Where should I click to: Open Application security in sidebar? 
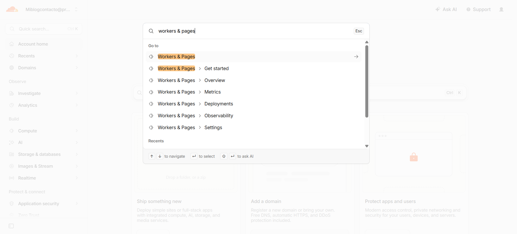click(44, 204)
